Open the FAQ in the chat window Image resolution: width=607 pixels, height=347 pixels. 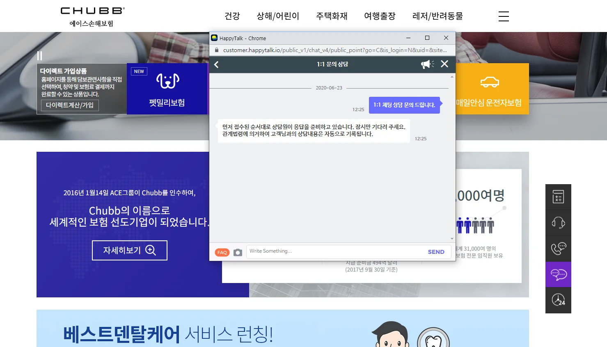pos(222,252)
